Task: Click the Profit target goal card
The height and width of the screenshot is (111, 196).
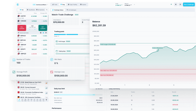Action: pos(72,43)
